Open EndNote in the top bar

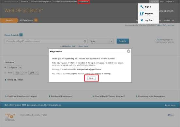coord(84,2)
